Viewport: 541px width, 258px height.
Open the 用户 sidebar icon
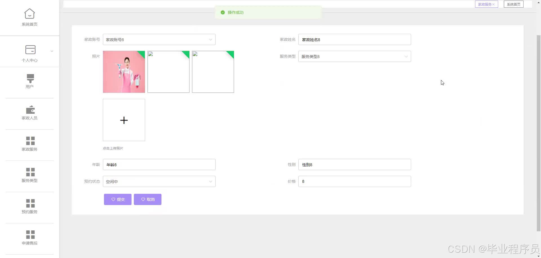(30, 78)
